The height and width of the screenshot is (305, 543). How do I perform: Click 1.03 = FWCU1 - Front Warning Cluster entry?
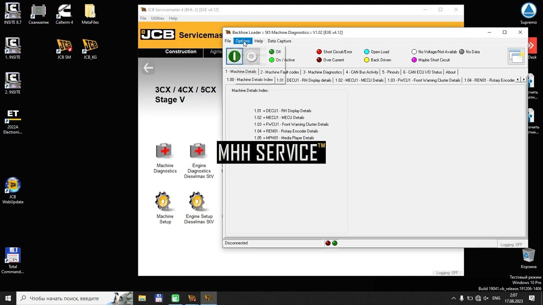tap(291, 125)
